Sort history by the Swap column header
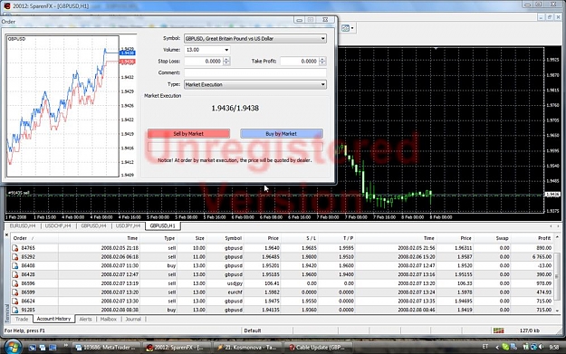The width and height of the screenshot is (566, 354). (502, 238)
